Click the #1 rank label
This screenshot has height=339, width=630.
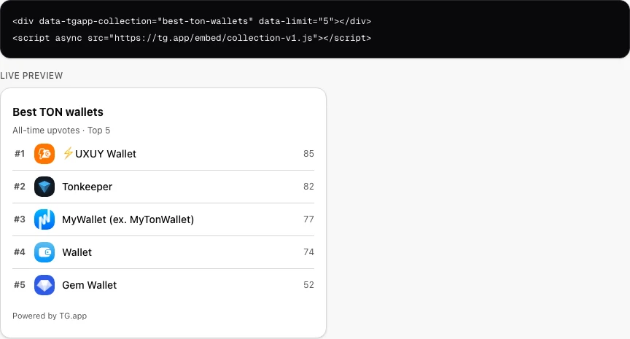point(20,154)
